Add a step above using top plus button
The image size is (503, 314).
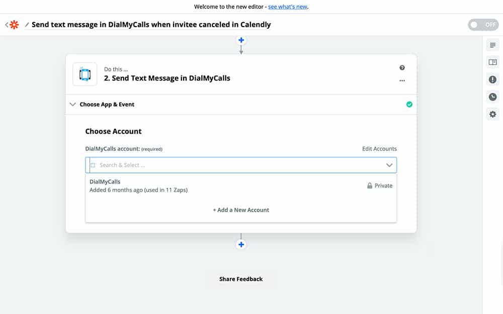(x=241, y=40)
